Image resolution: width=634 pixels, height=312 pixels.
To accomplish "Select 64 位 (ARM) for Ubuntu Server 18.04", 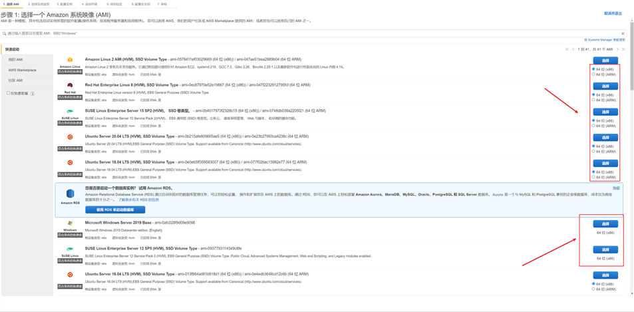I will [x=593, y=177].
